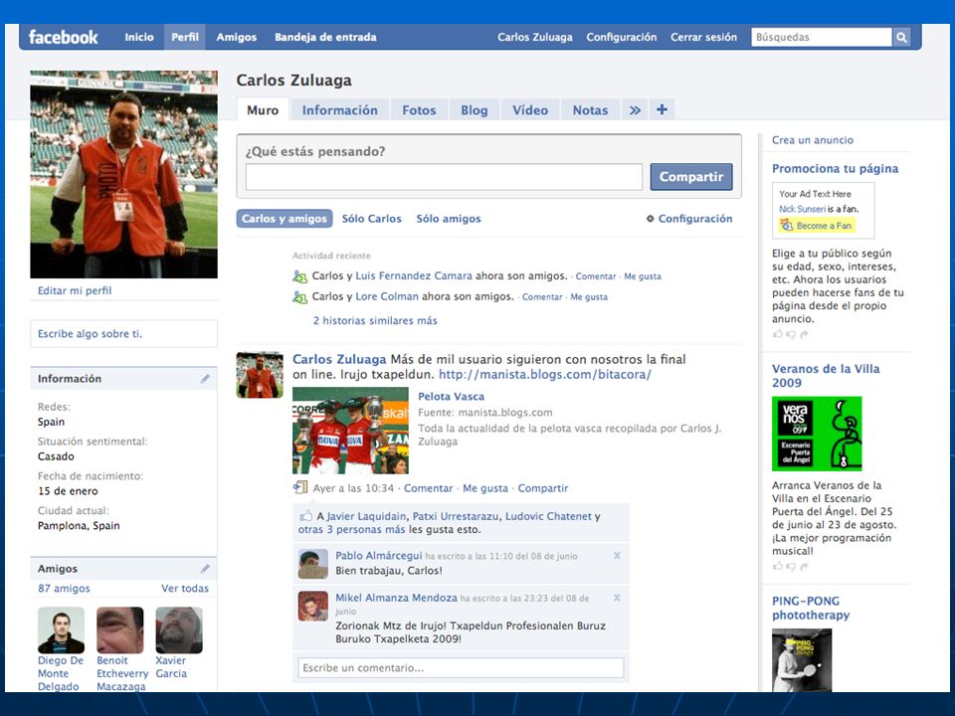Image resolution: width=955 pixels, height=716 pixels.
Task: Click Diego De Monte Delgado's friend photo
Action: coord(61,629)
